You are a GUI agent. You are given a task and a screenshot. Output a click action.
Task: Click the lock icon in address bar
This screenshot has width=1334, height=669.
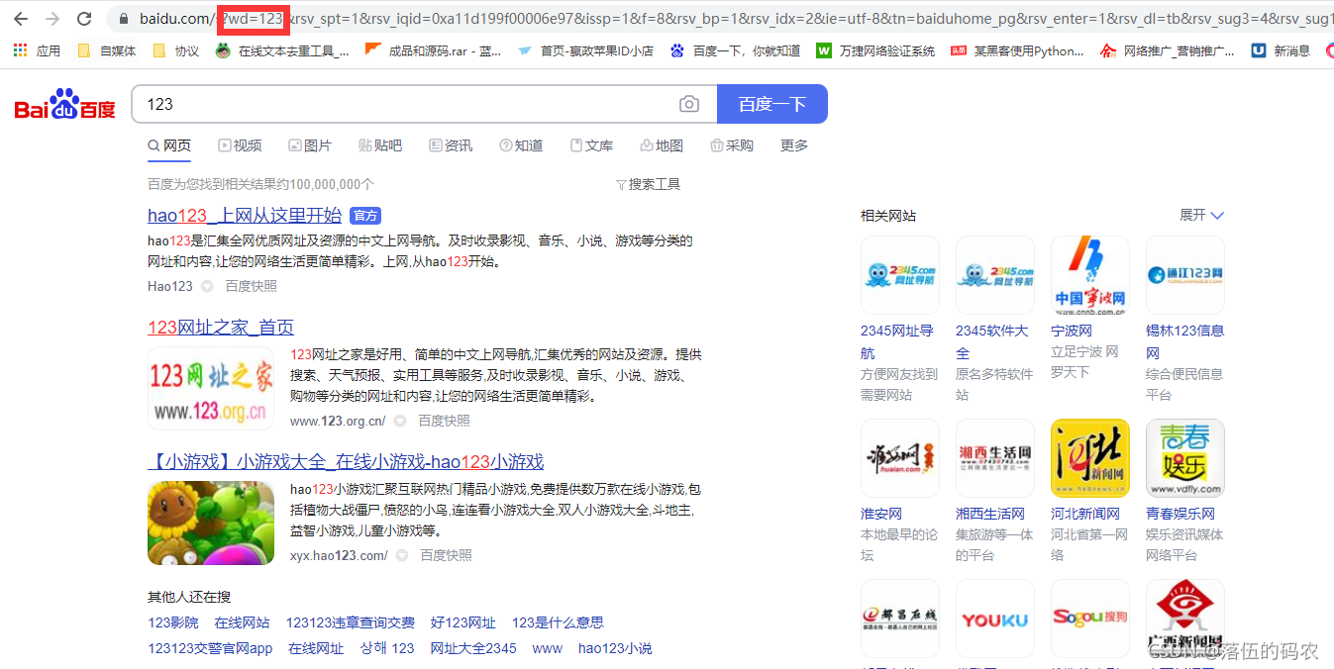(124, 19)
